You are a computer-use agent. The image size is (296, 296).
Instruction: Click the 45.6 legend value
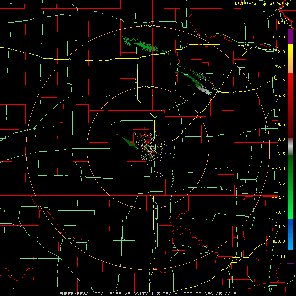pos(280,95)
